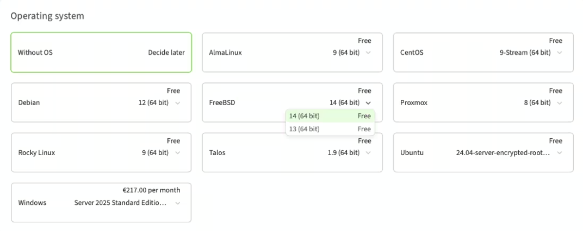Choose FreeBSD 14 (64 bit) from list
This screenshot has height=231, width=583.
pyautogui.click(x=330, y=116)
